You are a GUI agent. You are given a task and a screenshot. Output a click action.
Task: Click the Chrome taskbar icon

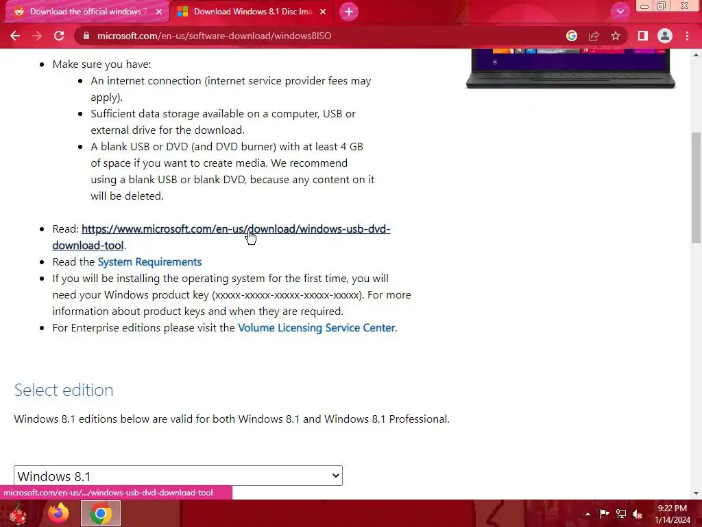[101, 513]
